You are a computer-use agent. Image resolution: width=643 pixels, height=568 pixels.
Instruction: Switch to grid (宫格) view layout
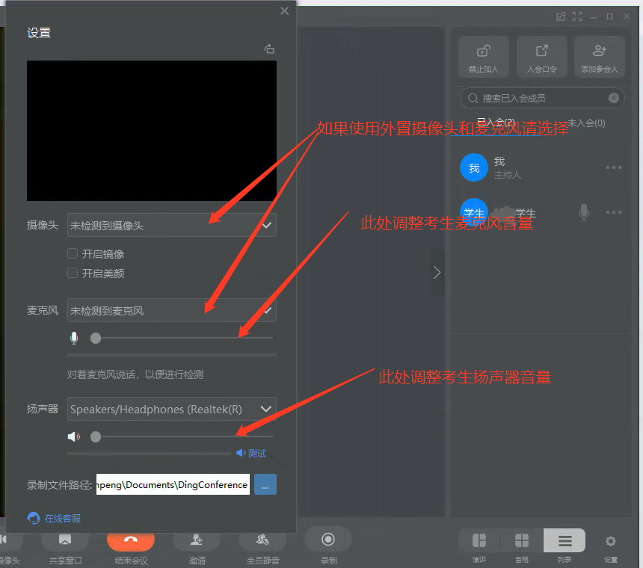click(x=522, y=542)
